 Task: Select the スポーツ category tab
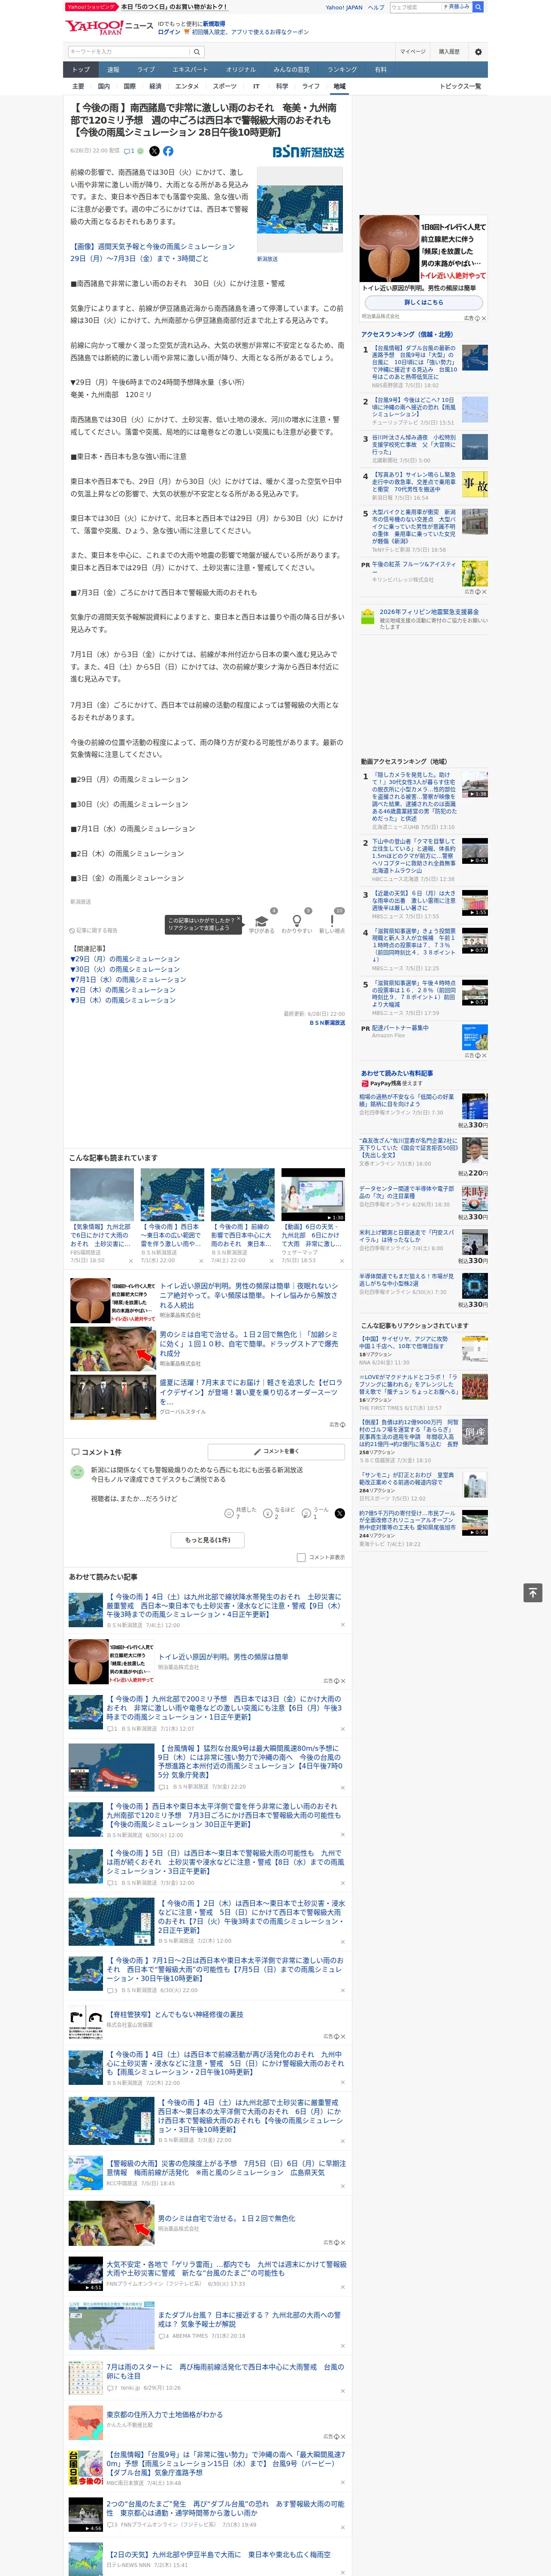[x=225, y=86]
